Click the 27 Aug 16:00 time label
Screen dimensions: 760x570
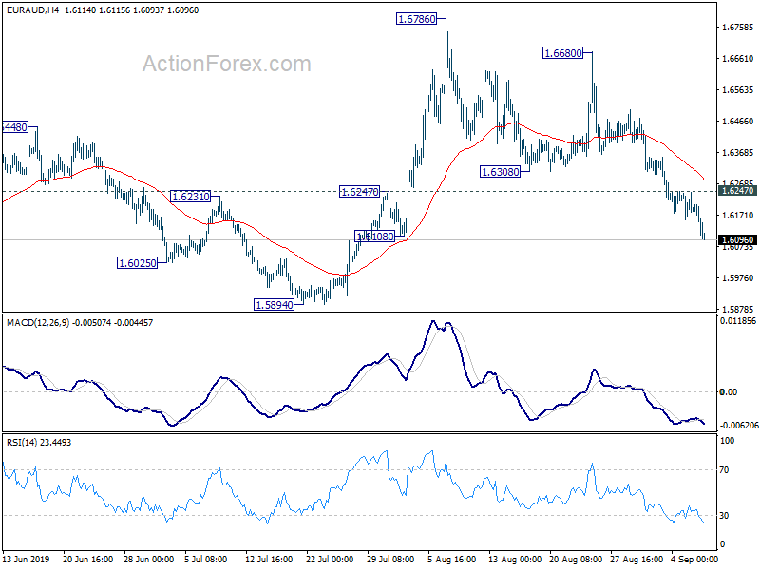point(636,559)
